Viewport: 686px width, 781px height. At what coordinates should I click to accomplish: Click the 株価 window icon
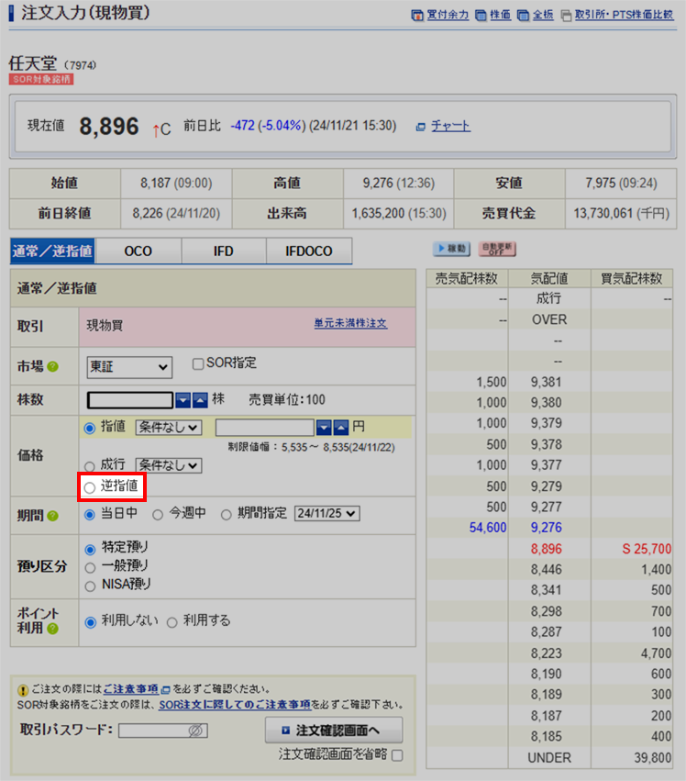481,16
